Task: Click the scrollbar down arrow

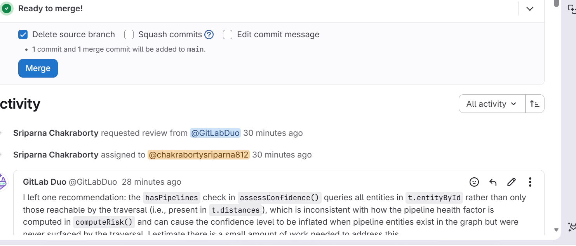Action: (x=556, y=230)
